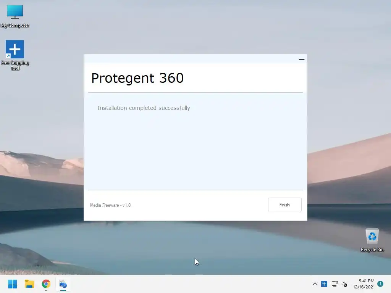
Task: Select the 'Installation completed successfully' message
Action: point(144,108)
